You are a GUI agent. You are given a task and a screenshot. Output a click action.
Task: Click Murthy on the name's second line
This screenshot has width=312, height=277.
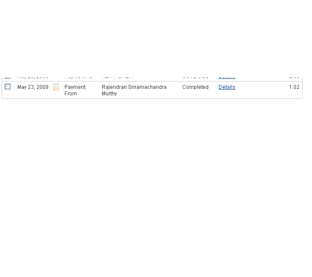point(109,94)
